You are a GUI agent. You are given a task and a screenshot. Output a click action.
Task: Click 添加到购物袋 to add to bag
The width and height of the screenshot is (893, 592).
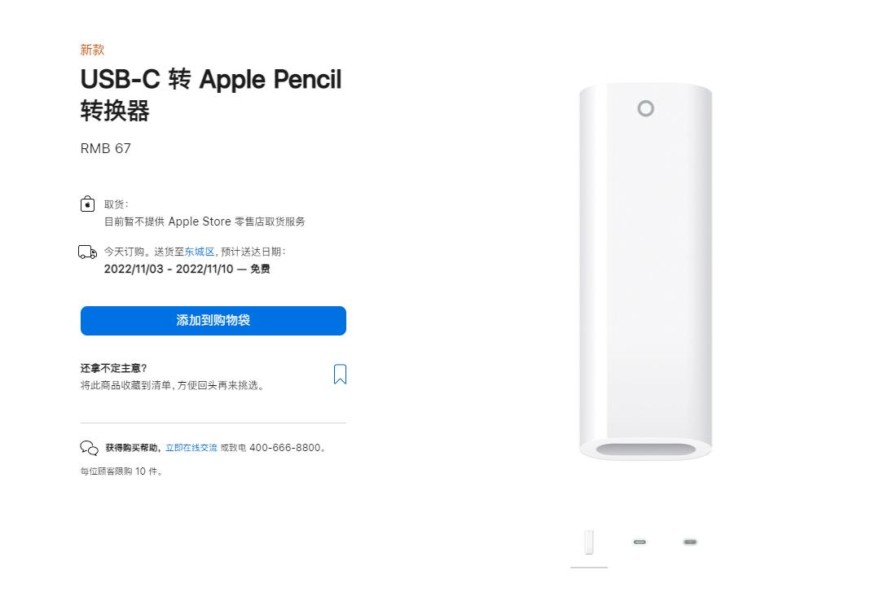coord(213,320)
